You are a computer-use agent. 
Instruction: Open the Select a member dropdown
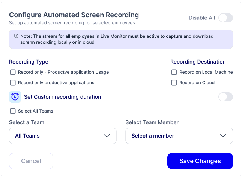point(179,136)
